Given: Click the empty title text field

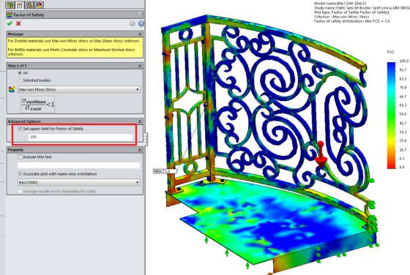Looking at the screenshot, I should coord(79,165).
